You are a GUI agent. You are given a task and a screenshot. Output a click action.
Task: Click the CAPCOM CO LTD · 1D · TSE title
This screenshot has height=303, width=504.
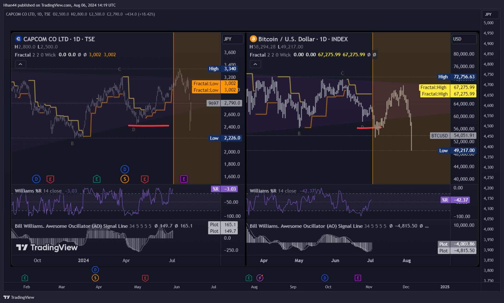click(x=59, y=39)
